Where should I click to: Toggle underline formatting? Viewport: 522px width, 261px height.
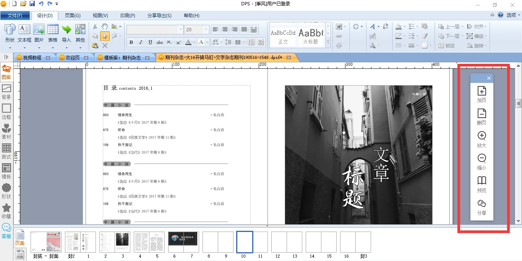[150, 42]
